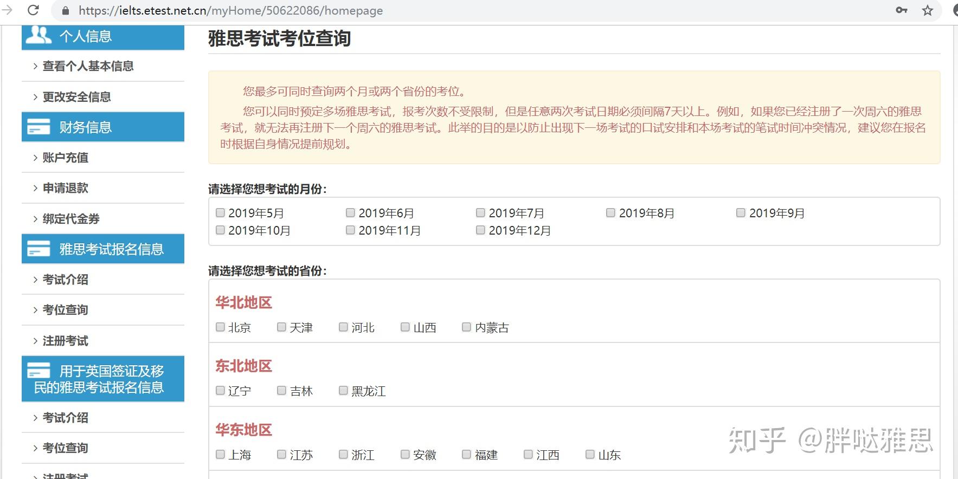The width and height of the screenshot is (958, 479).
Task: Click the 华东地区 region heading
Action: [243, 430]
